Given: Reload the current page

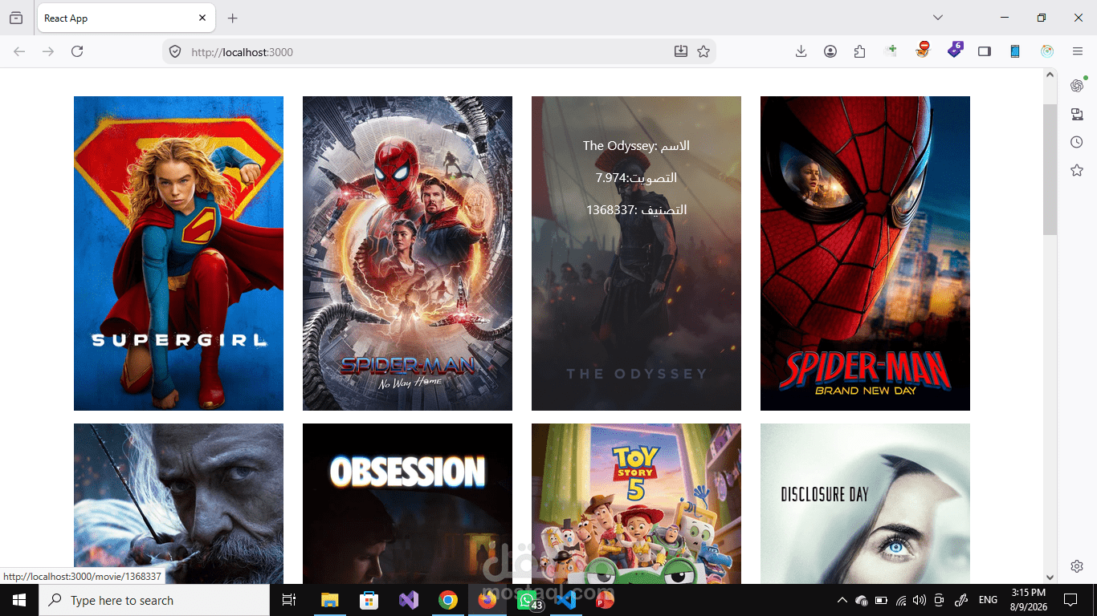Looking at the screenshot, I should [77, 51].
